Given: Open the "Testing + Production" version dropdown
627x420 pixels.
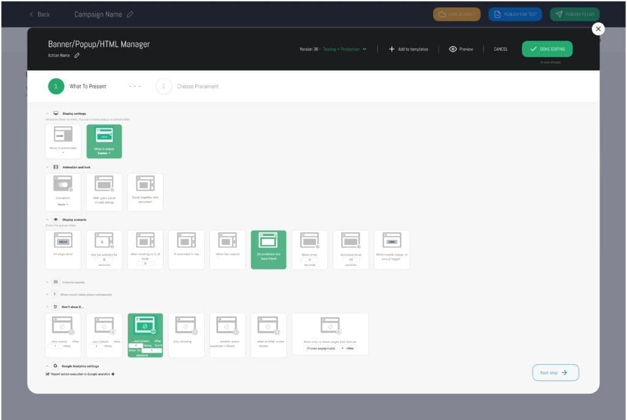Looking at the screenshot, I should (343, 49).
